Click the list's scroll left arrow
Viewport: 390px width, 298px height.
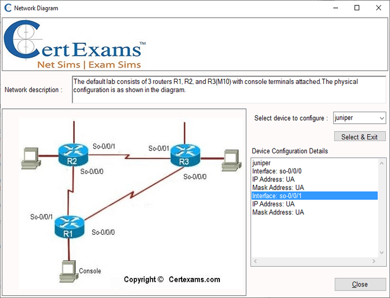tap(255, 261)
